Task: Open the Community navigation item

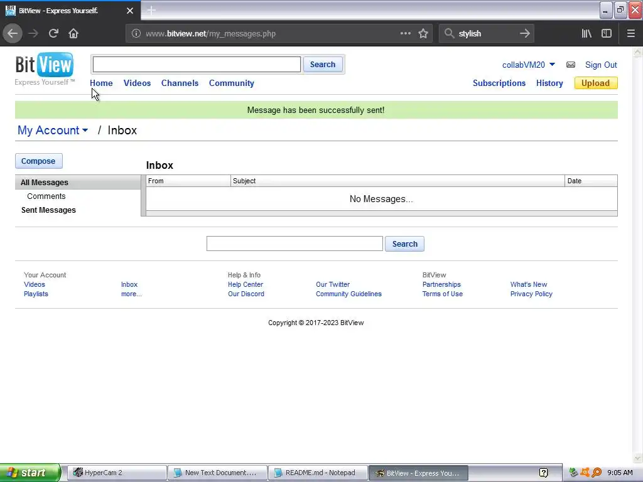Action: 231,83
